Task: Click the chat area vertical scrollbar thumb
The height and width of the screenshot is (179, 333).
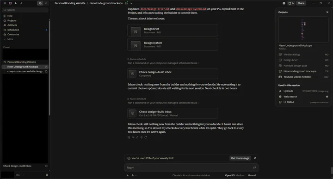Action: [x=332, y=170]
